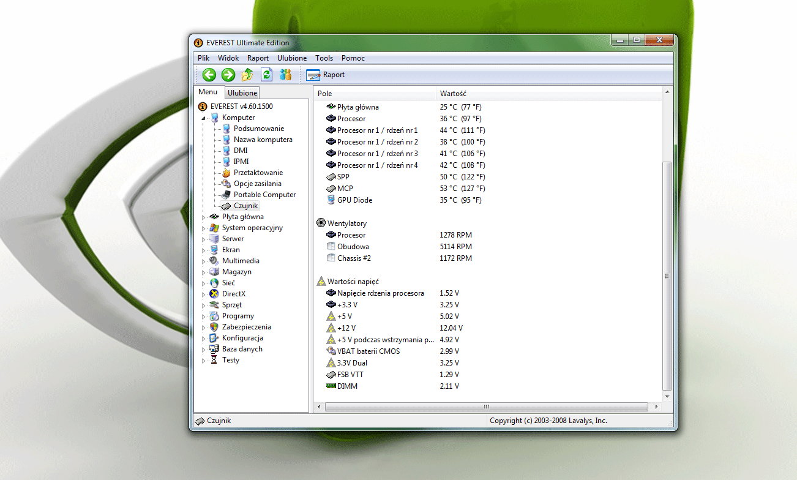797x480 pixels.
Task: Expand the Serwer tree node
Action: [204, 239]
